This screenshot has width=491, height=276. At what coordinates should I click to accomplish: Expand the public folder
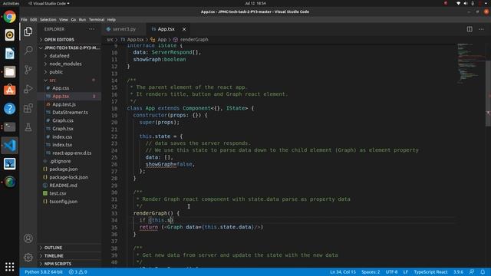point(56,72)
